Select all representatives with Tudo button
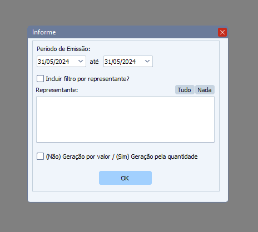Image resolution: width=258 pixels, height=232 pixels. tap(185, 90)
